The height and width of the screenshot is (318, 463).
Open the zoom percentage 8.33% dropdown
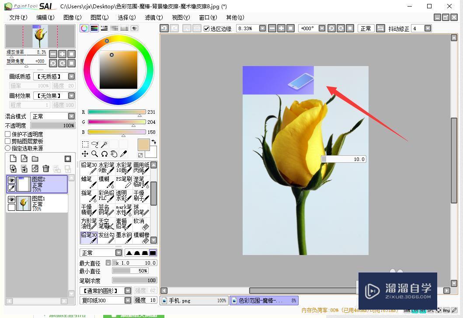(261, 28)
